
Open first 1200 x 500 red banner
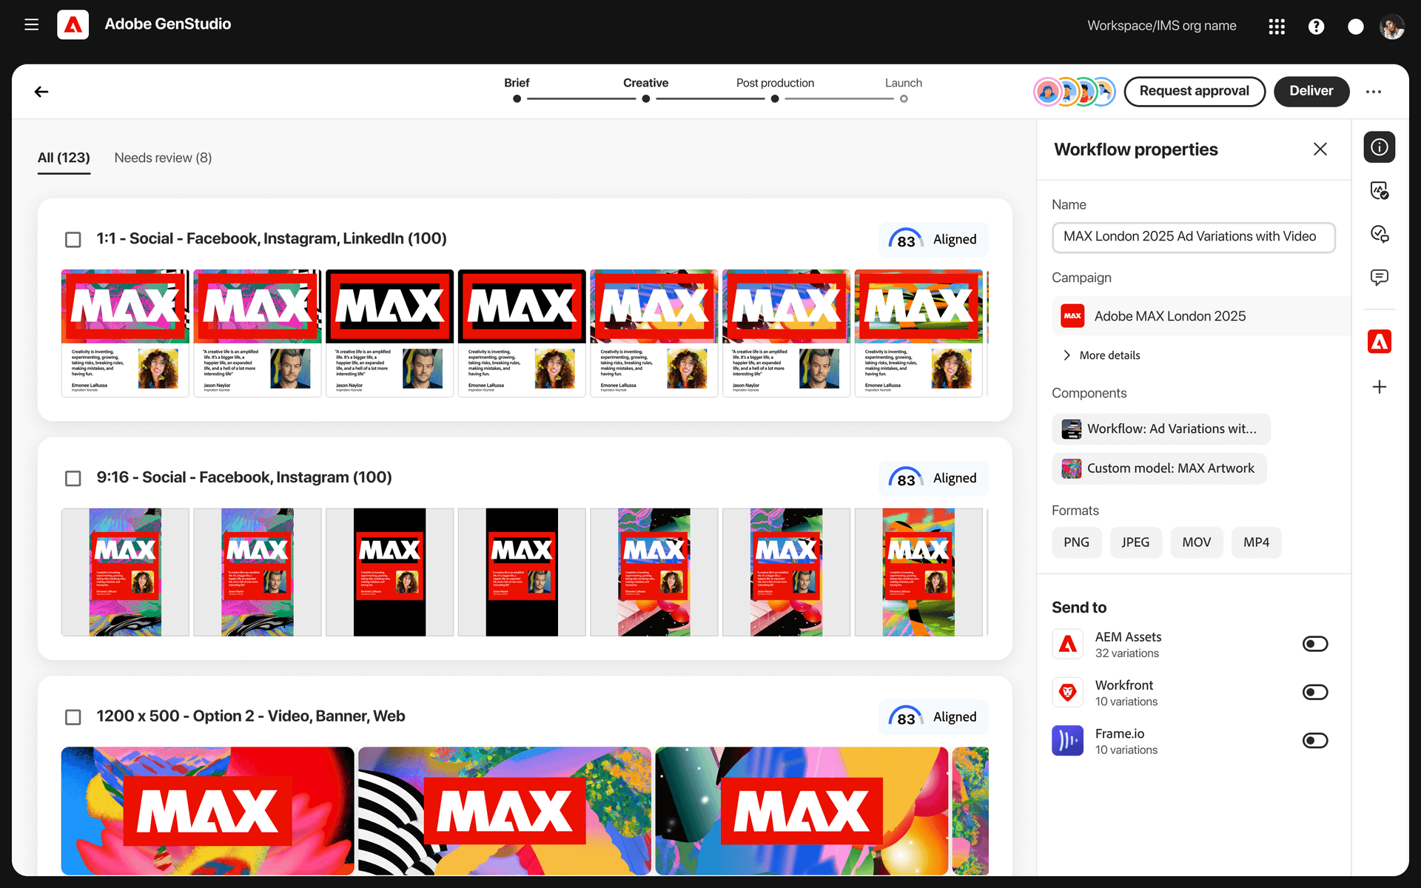click(x=207, y=811)
